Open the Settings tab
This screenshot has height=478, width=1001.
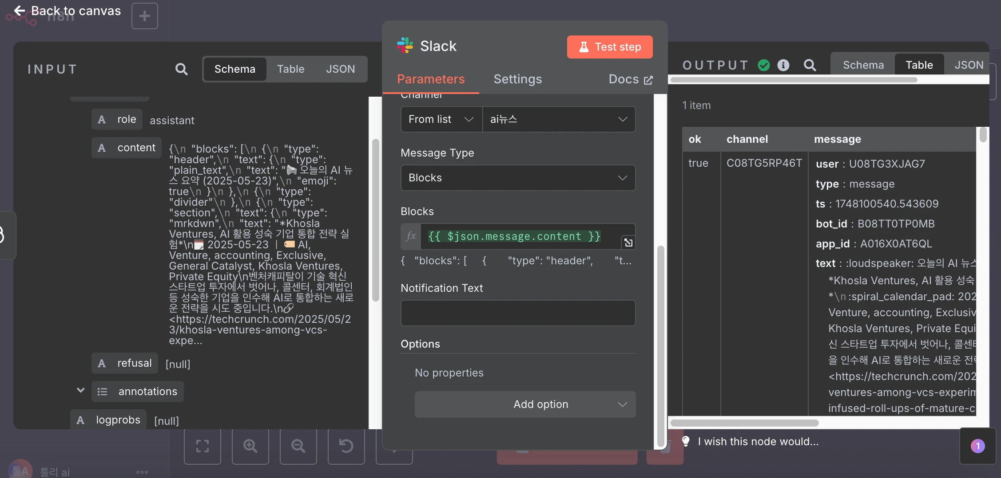[x=517, y=79]
